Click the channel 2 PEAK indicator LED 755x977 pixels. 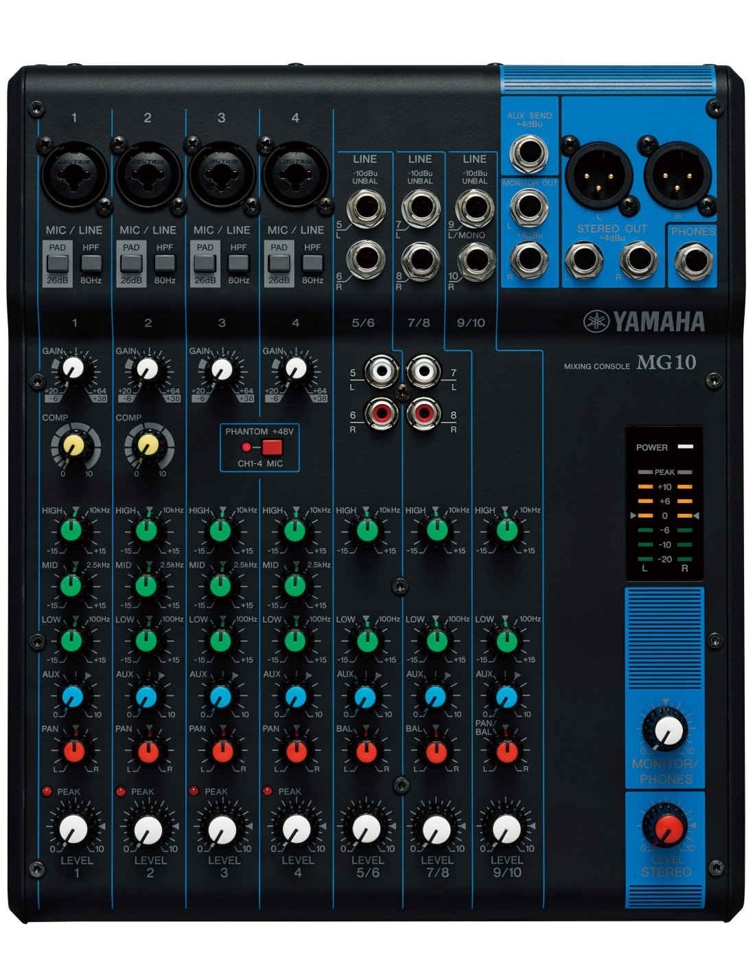pyautogui.click(x=121, y=791)
